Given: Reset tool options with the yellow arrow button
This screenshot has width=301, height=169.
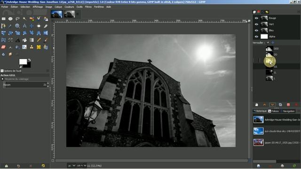Looking at the screenshot, I should (x=43, y=166).
